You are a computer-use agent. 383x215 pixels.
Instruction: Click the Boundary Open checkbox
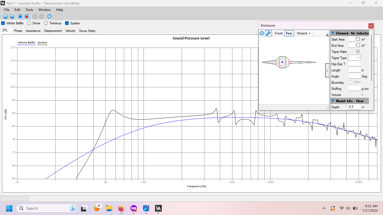[x=350, y=82]
